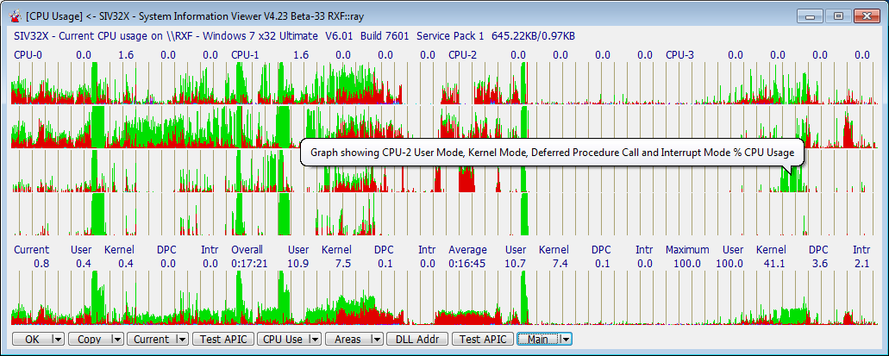Viewport: 889px width, 356px height.
Task: Select the CPU Use button
Action: tap(282, 340)
